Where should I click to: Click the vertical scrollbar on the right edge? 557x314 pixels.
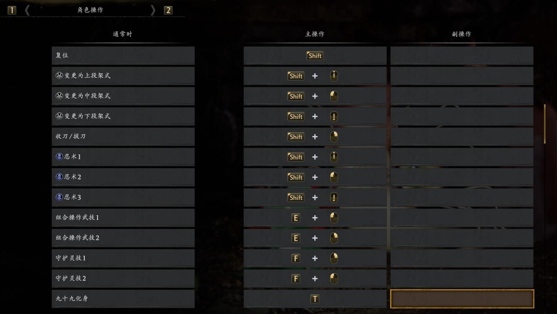click(x=544, y=124)
